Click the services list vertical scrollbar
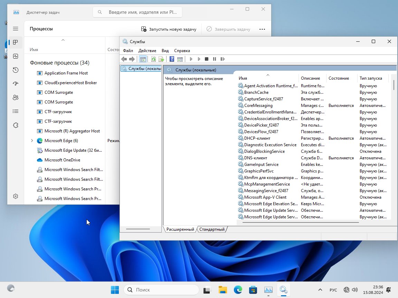Image resolution: width=398 pixels, height=298 pixels. pyautogui.click(x=394, y=138)
